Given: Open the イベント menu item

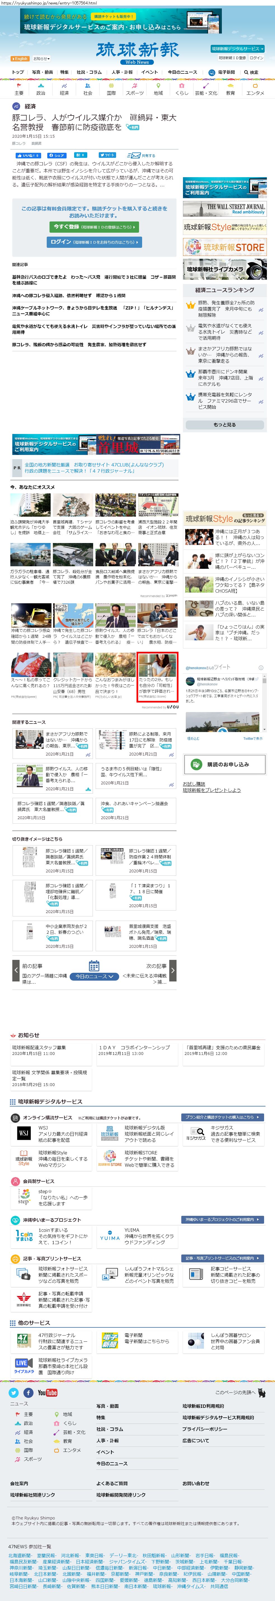Looking at the screenshot, I should point(150,72).
